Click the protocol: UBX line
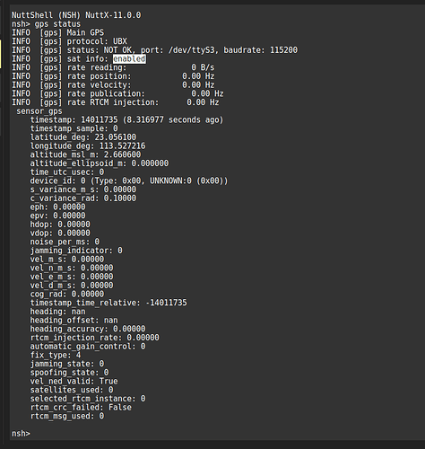425x449 pixels. tap(69, 41)
